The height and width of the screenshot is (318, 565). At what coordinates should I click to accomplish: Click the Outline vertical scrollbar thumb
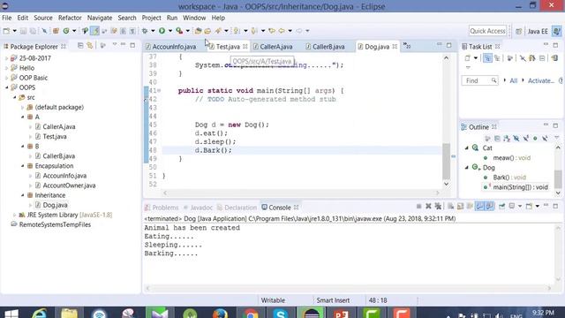coord(558,178)
